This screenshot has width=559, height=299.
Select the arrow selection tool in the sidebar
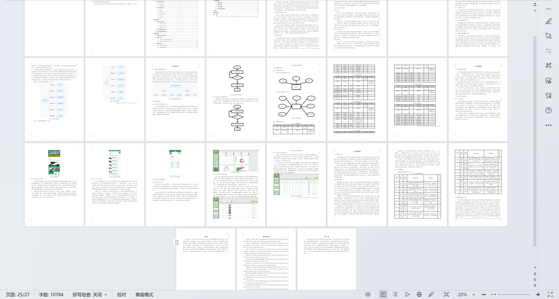(x=548, y=36)
